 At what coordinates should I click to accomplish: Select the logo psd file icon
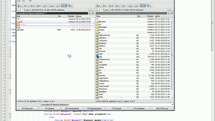[x=97, y=57]
